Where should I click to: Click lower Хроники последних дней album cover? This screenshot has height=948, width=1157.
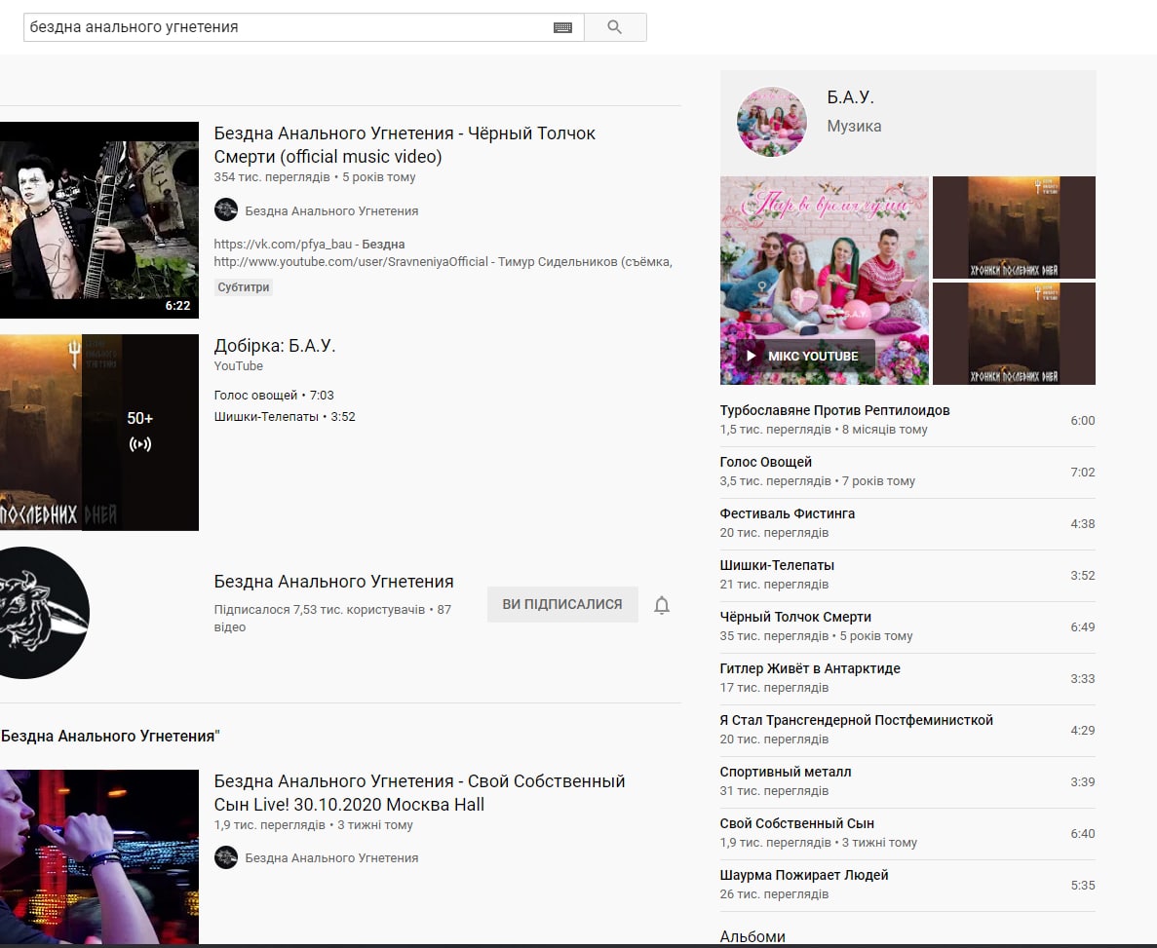coord(1014,333)
